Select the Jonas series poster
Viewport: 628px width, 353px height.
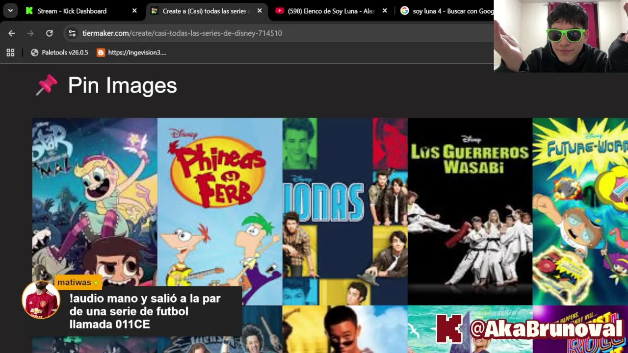[x=345, y=211]
